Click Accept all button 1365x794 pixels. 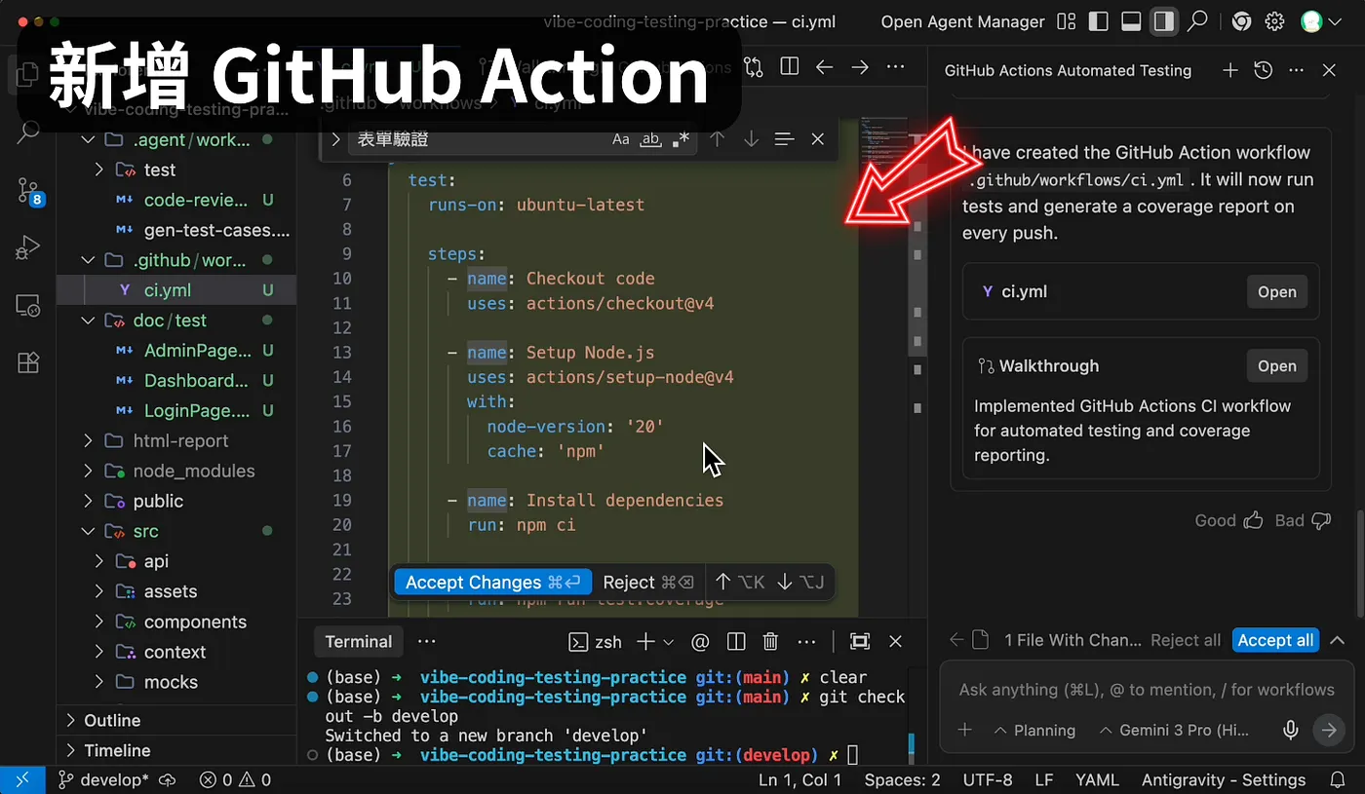1275,640
